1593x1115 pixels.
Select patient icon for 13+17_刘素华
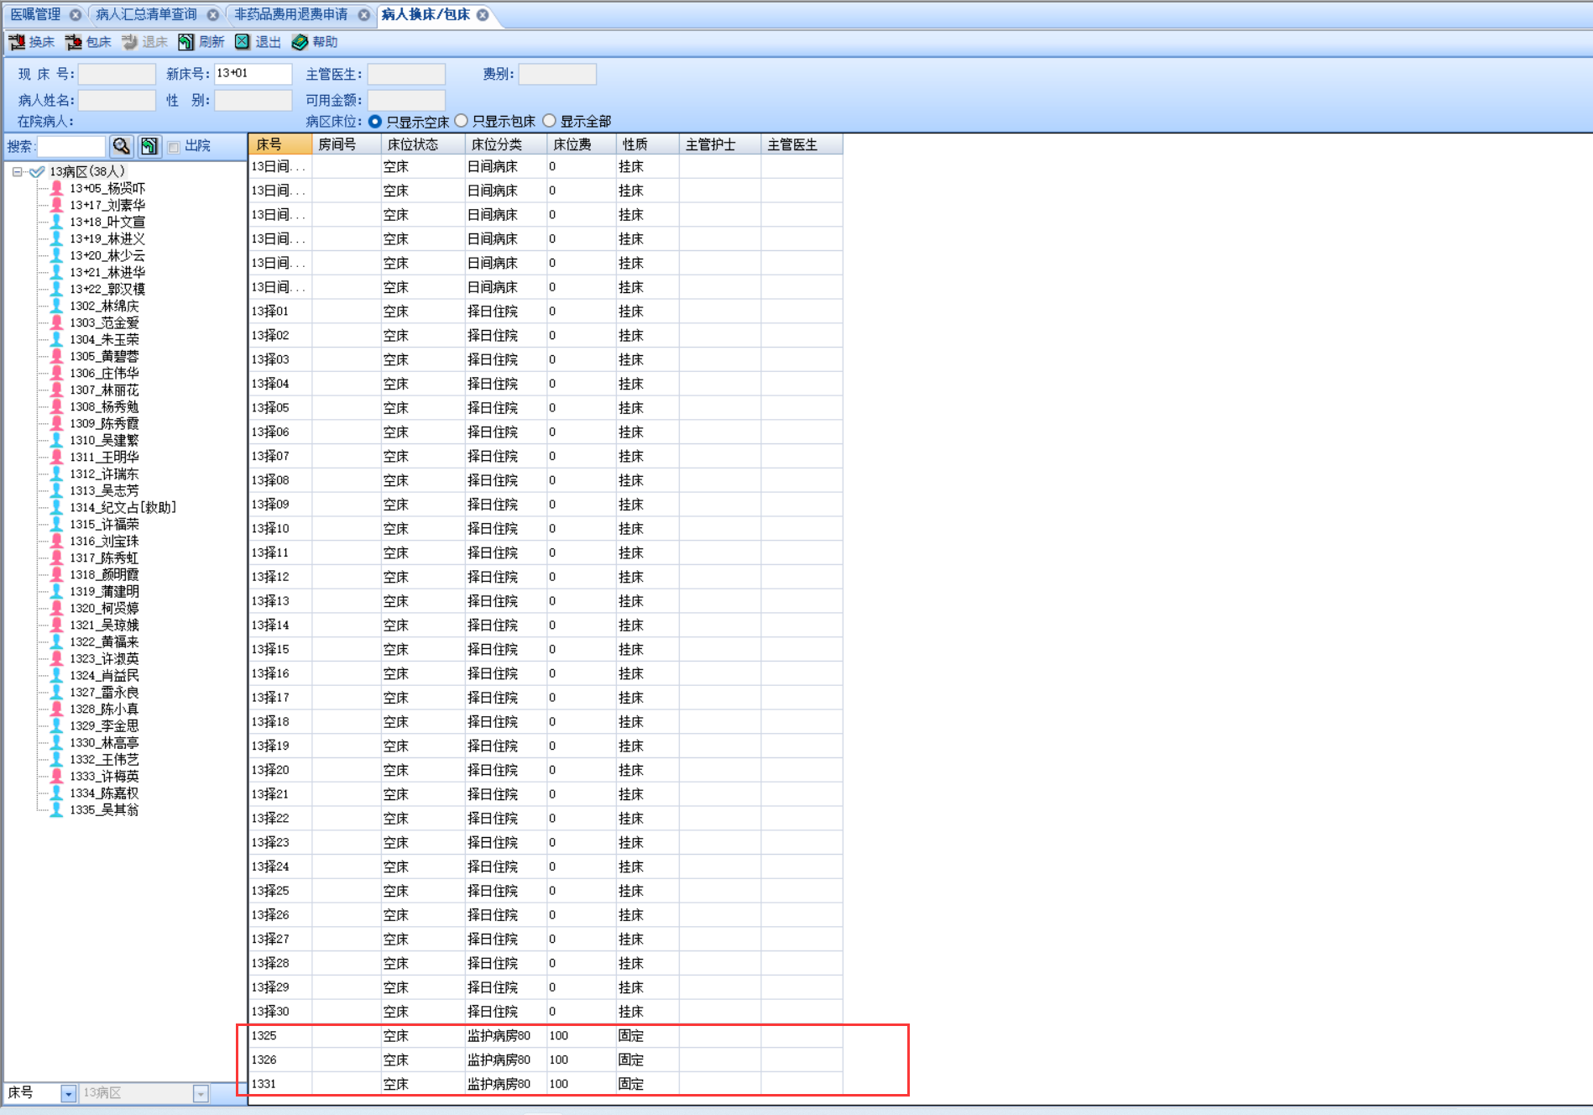point(56,205)
